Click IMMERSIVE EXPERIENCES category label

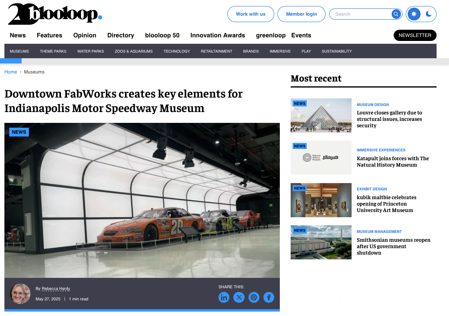click(x=381, y=150)
